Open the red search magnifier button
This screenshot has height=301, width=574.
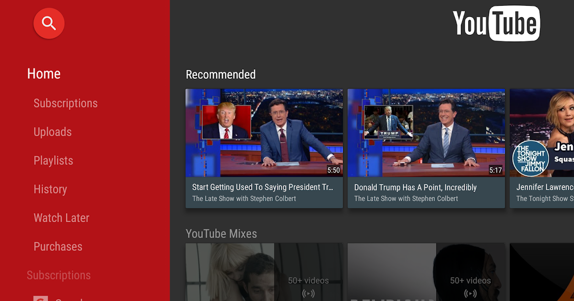[x=49, y=23]
